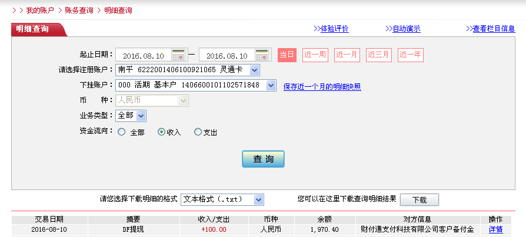
Task: Choose the 当日 quick date range
Action: pyautogui.click(x=287, y=55)
